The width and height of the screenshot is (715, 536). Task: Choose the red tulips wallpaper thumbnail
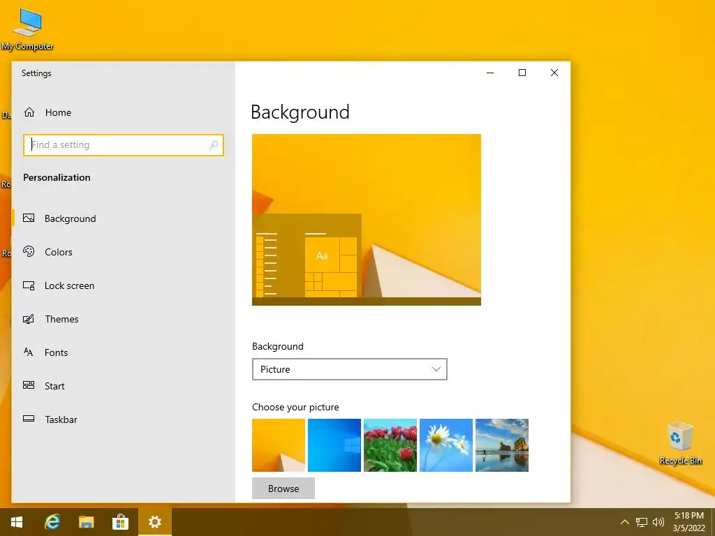(390, 445)
